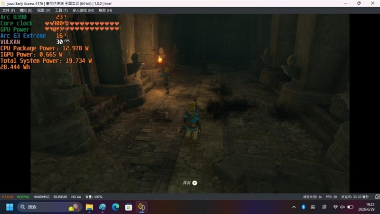This screenshot has height=214, width=380.
Task: Toggle the NO AA anti-aliasing button
Action: [76, 197]
